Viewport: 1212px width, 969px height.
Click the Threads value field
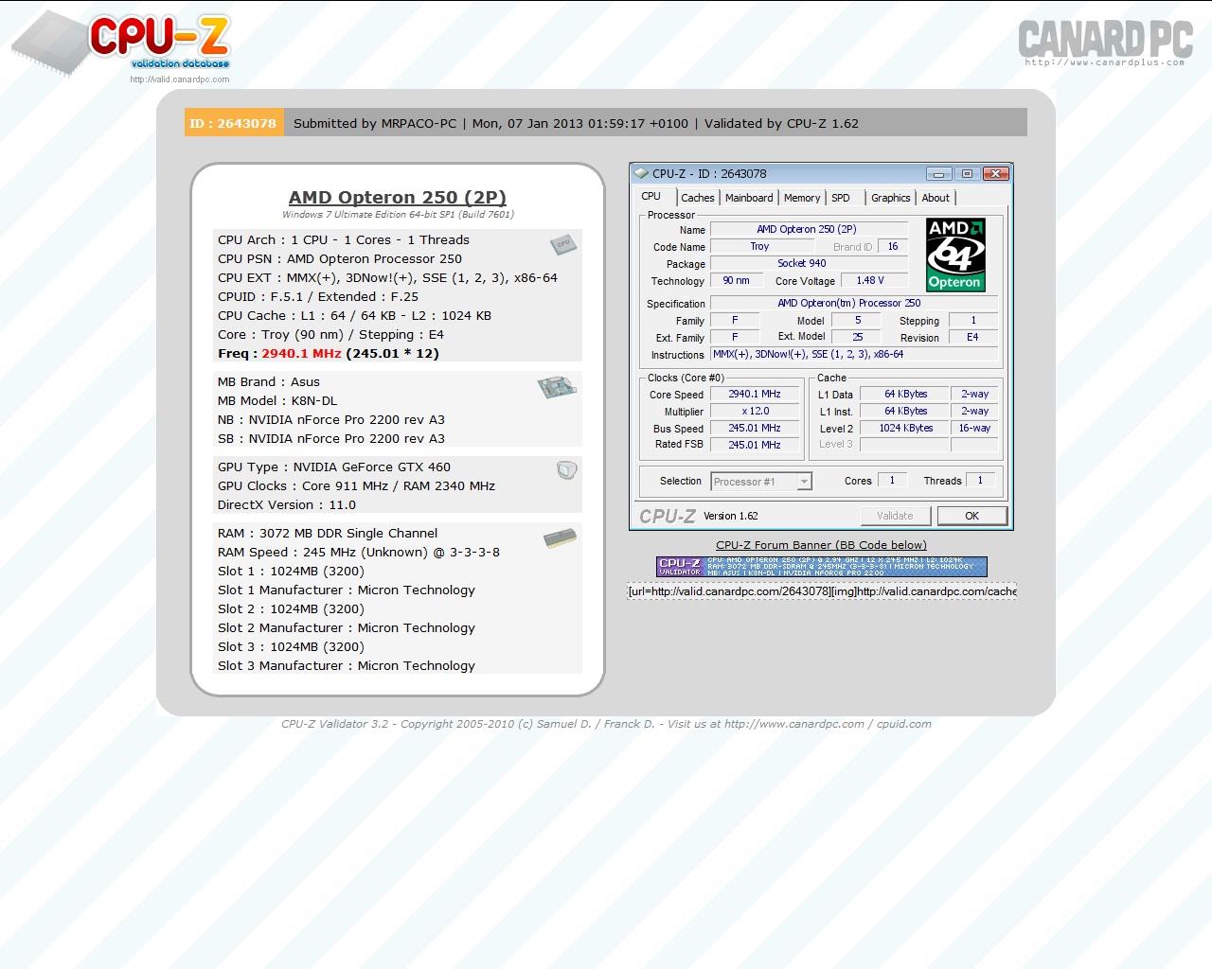(x=980, y=480)
